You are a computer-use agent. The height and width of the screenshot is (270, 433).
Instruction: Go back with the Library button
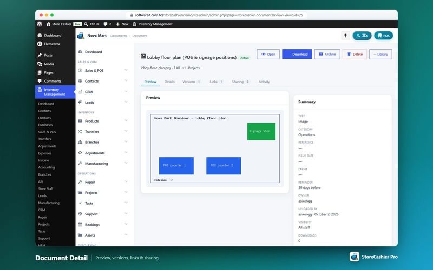point(380,55)
